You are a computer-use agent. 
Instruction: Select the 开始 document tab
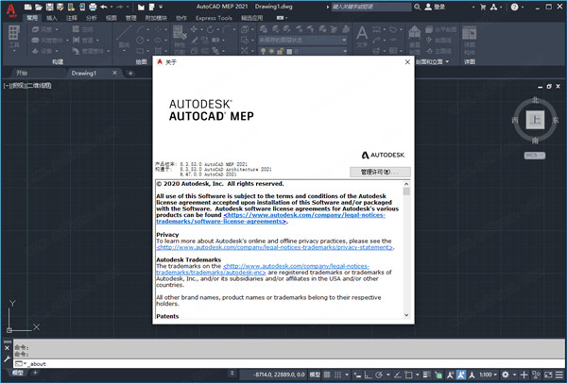pos(22,73)
